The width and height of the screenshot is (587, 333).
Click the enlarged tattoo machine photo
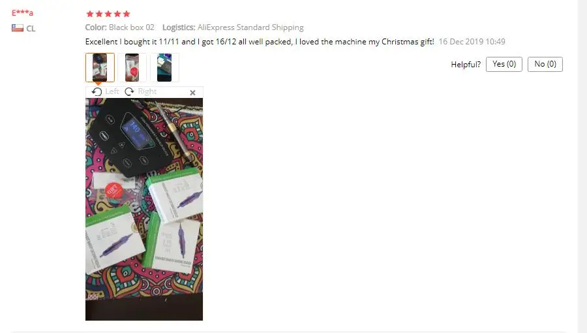(x=144, y=209)
